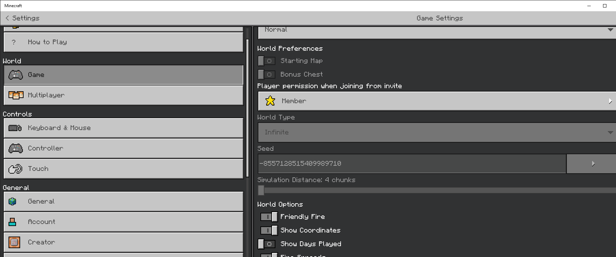616x257 pixels.
Task: Open the Multiplayer settings tab
Action: click(x=124, y=95)
